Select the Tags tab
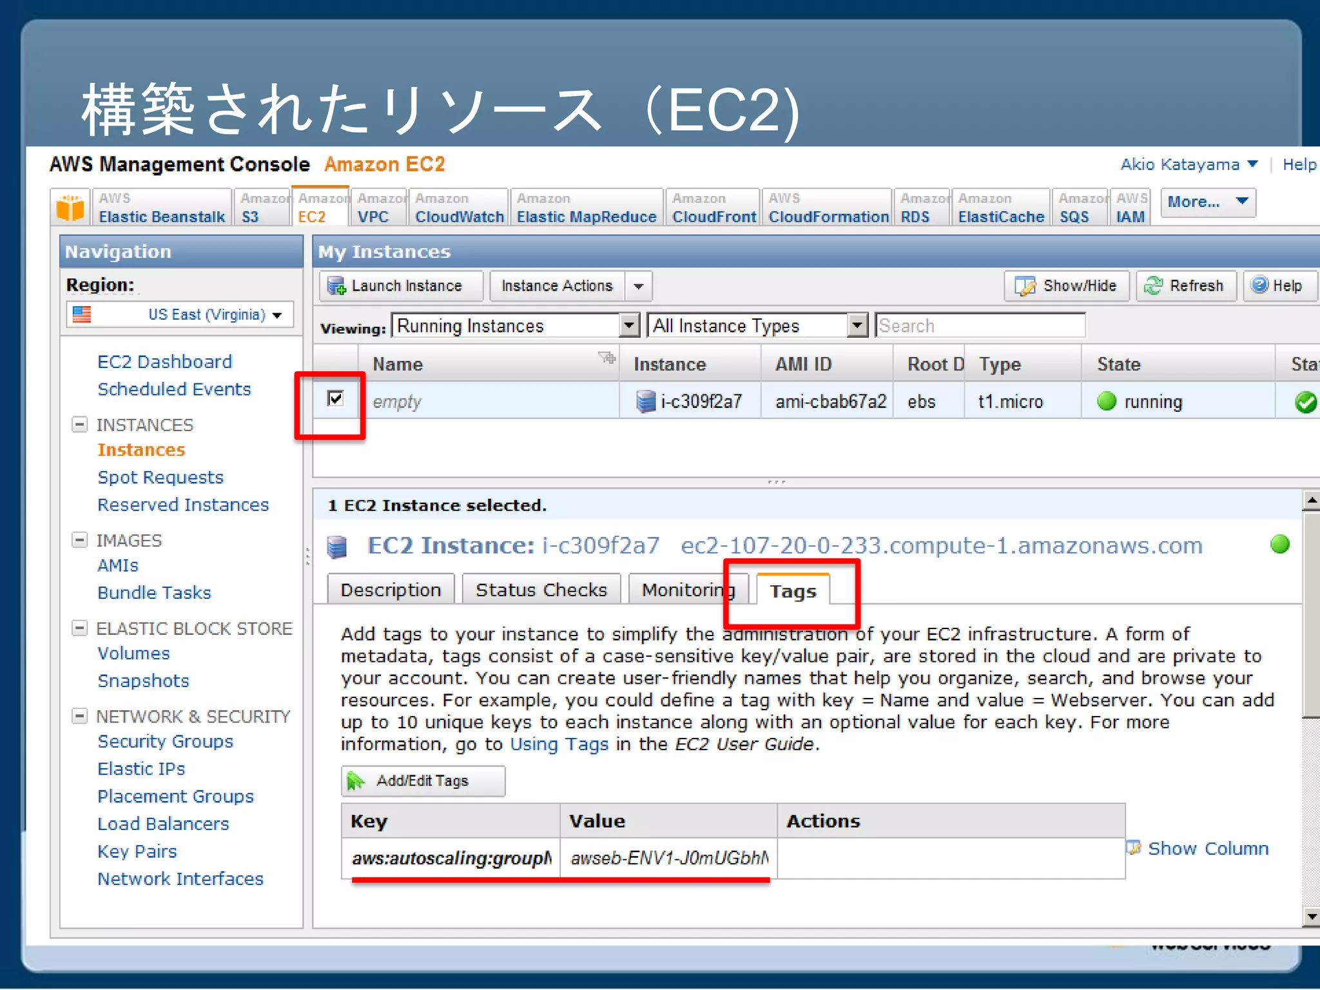Image resolution: width=1320 pixels, height=990 pixels. point(793,590)
